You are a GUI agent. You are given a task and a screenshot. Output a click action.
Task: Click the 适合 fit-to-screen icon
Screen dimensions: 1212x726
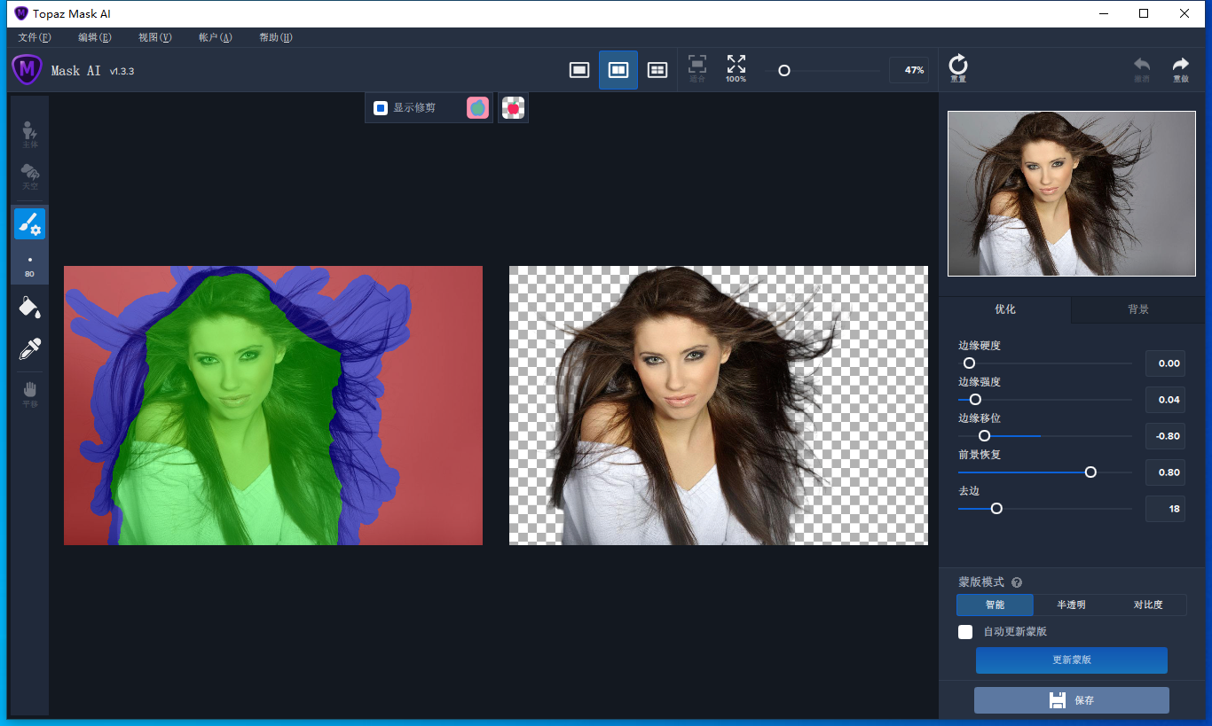697,68
